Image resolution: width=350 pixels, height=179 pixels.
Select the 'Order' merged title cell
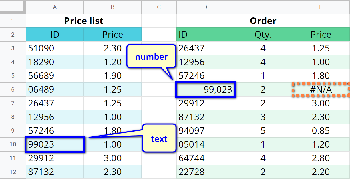[263, 21]
